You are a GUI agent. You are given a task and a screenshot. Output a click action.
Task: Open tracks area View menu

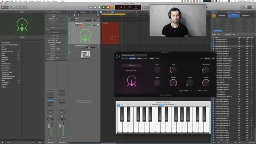(x=91, y=12)
